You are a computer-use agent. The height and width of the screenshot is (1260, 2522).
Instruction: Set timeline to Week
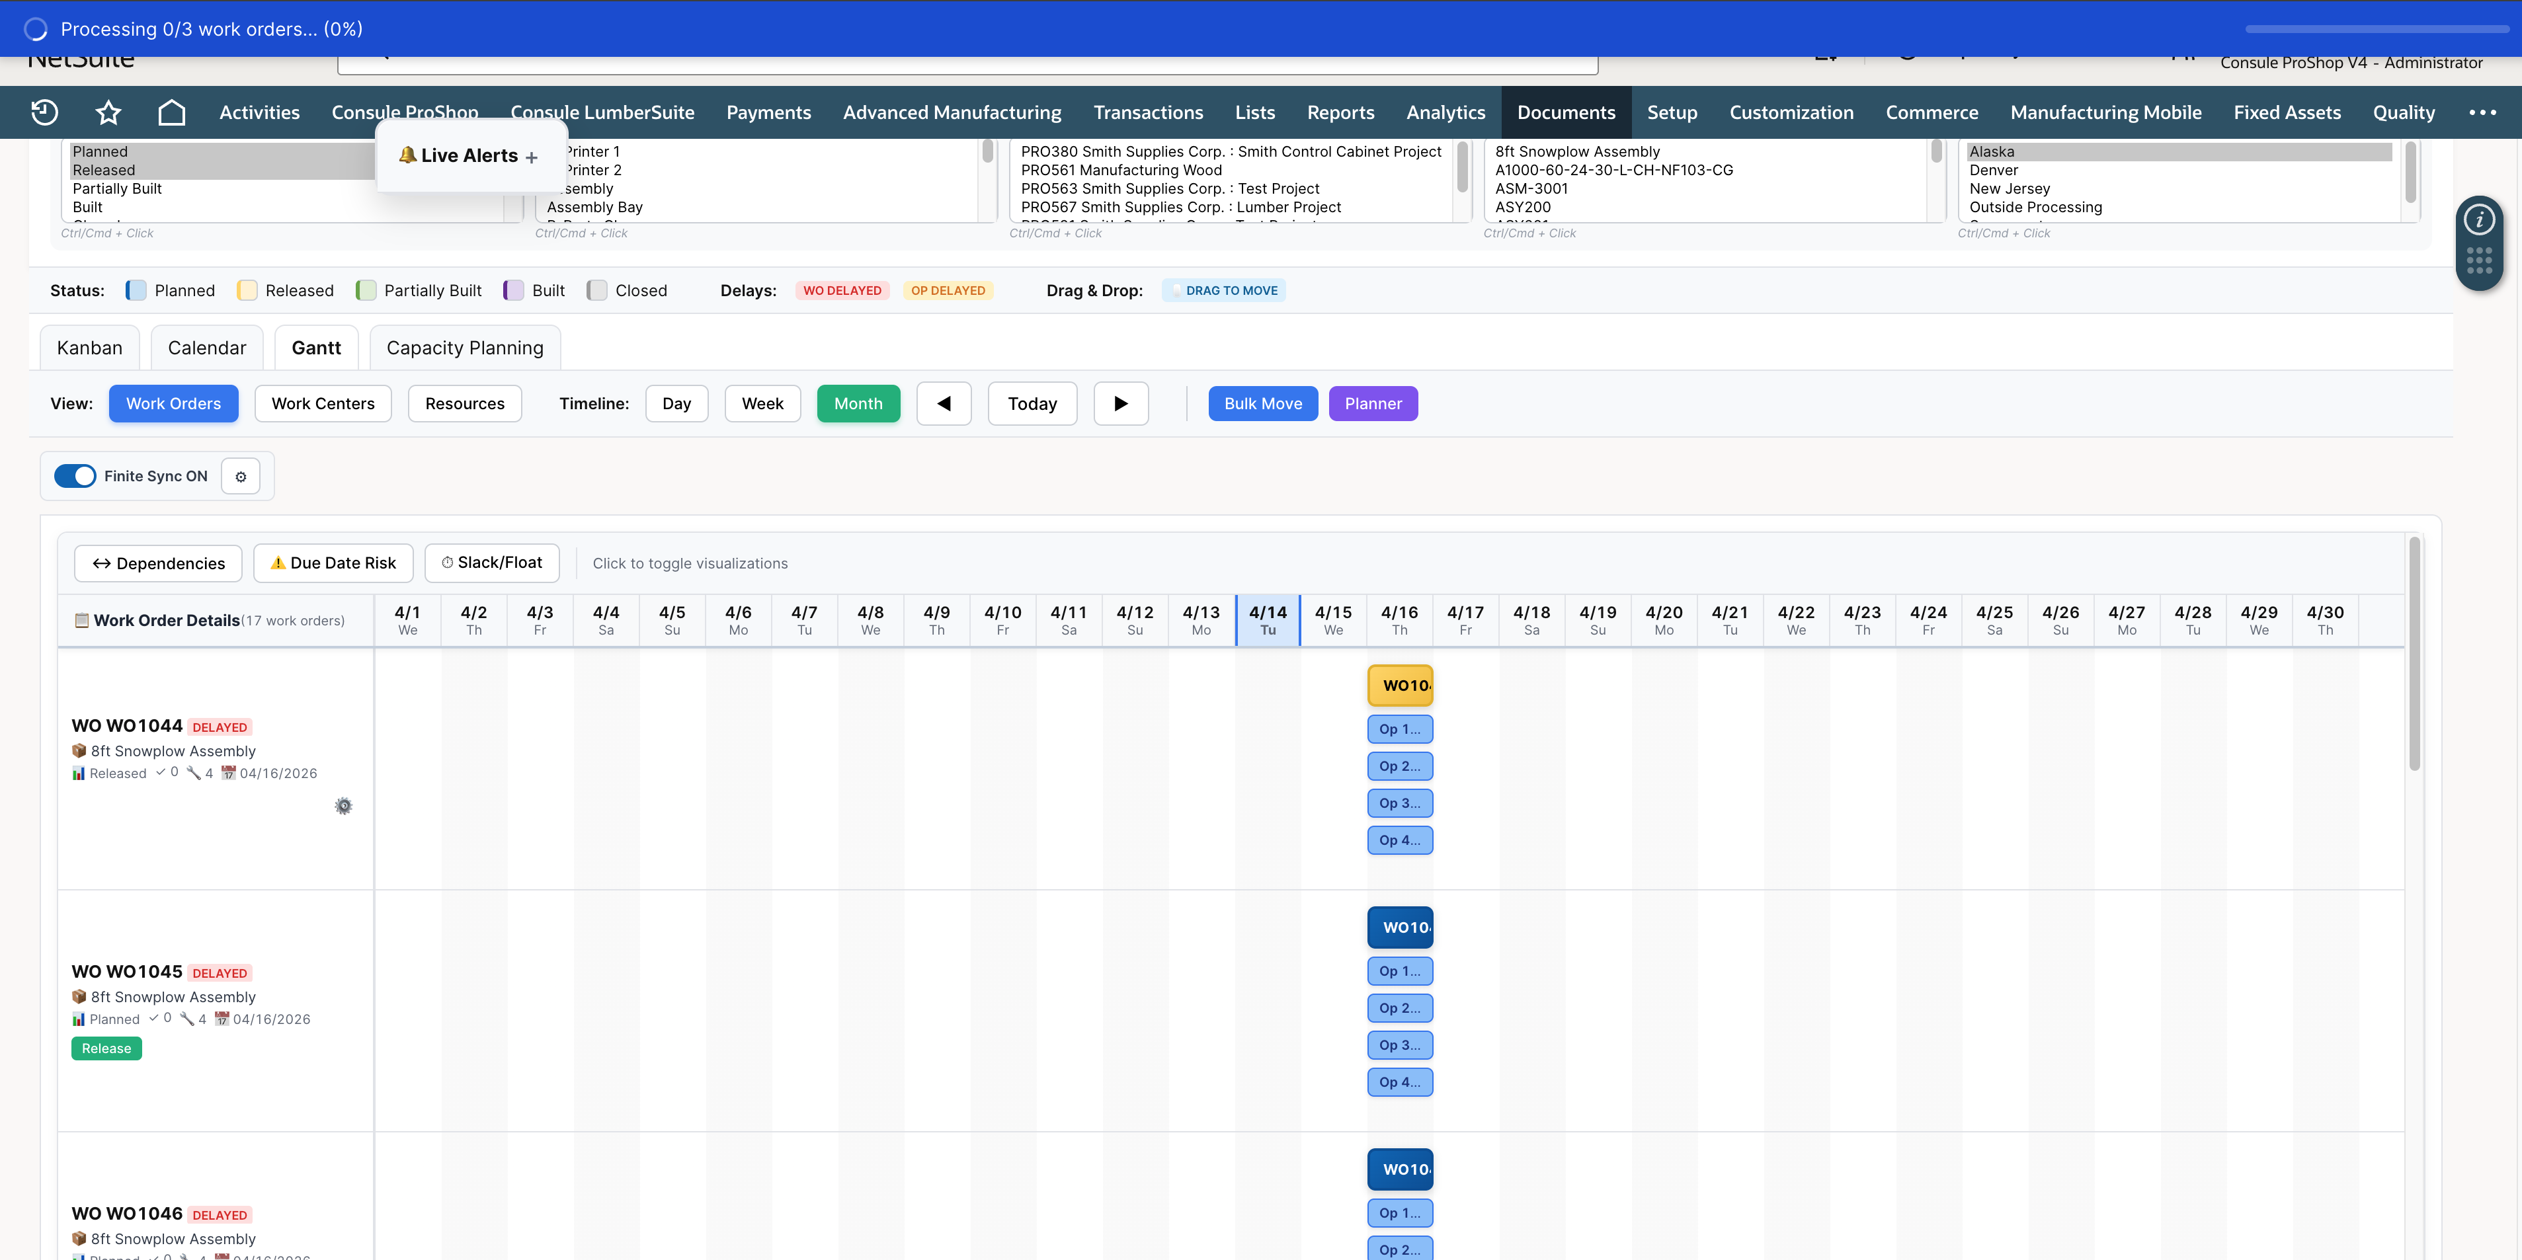[762, 403]
